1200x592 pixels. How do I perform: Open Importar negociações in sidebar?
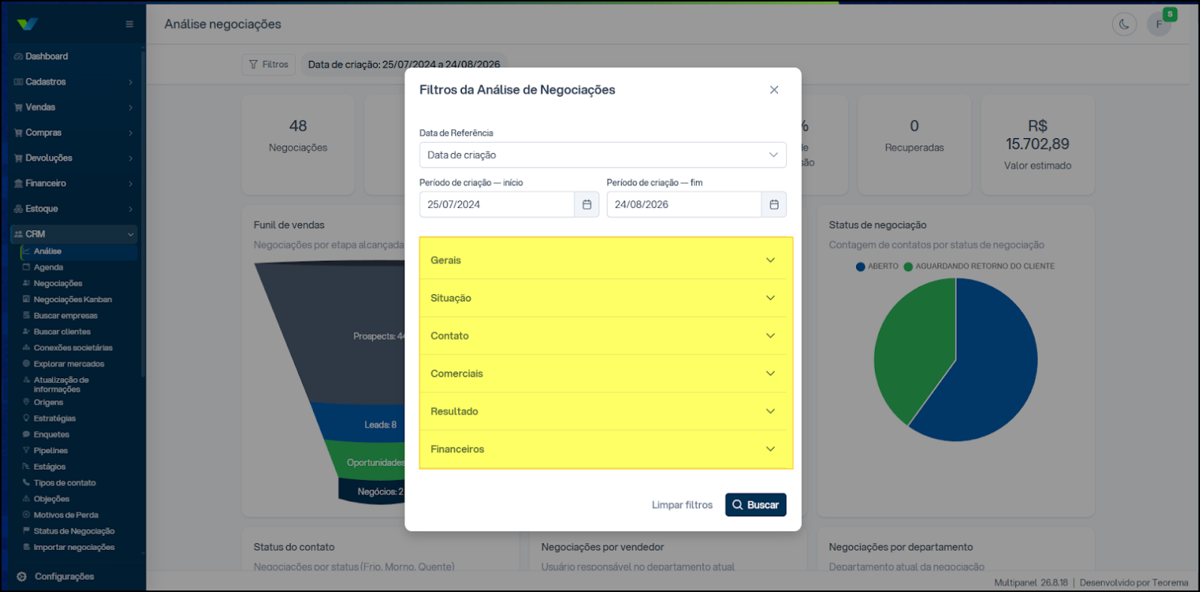74,547
